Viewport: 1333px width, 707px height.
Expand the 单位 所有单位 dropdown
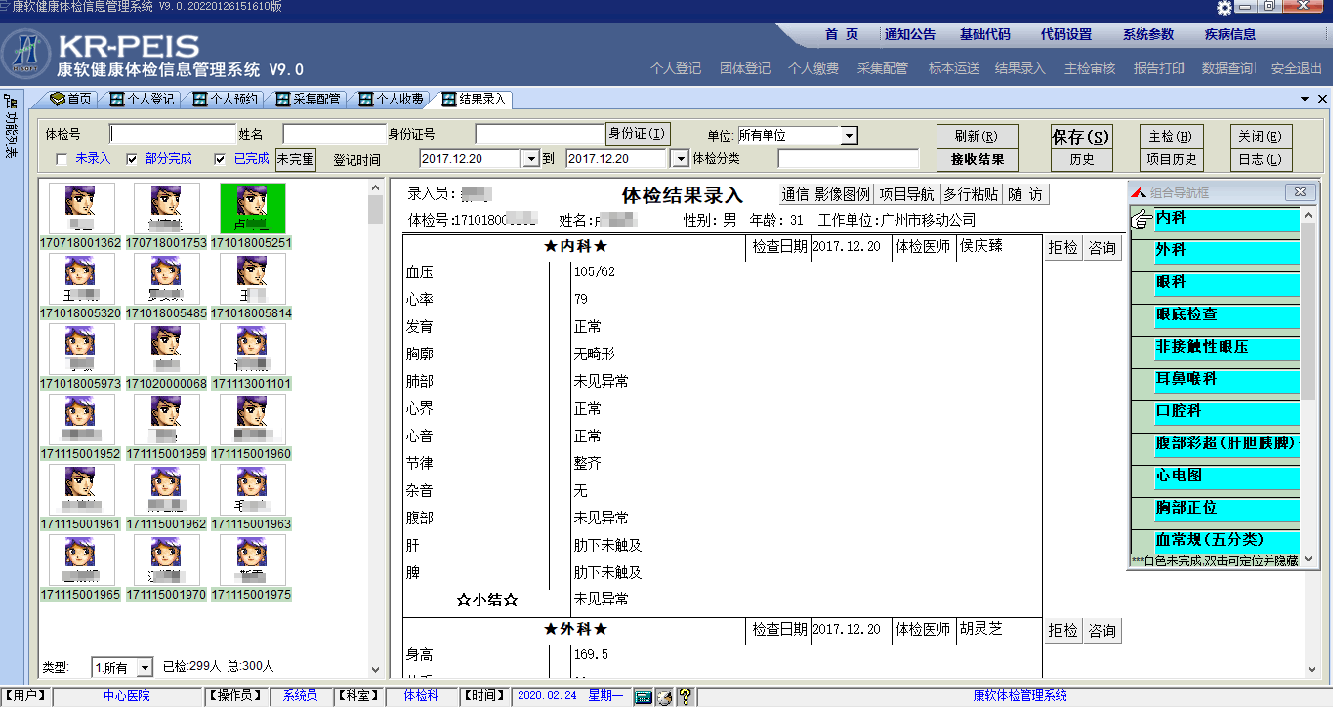[849, 136]
